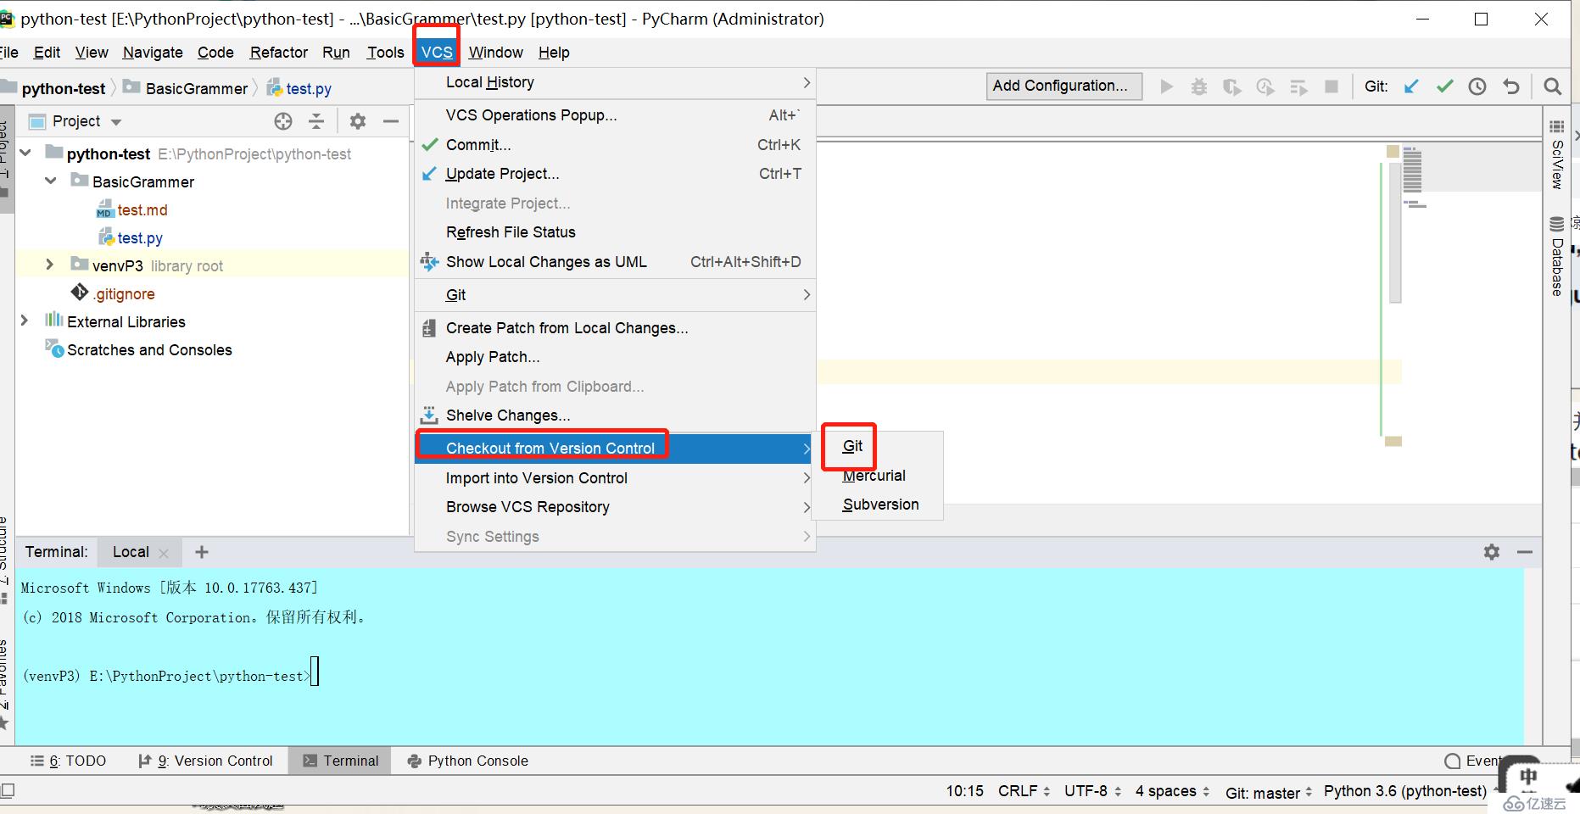
Task: Close the Local terminal tab
Action: [x=164, y=554]
